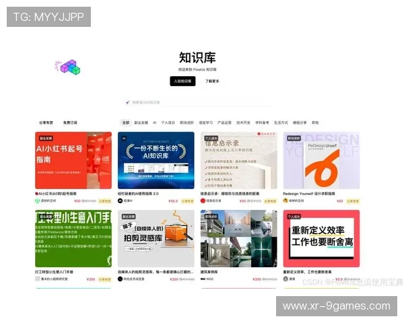Open author avatar under AI小红书起号指南 card
The height and width of the screenshot is (323, 404).
[x=38, y=201]
